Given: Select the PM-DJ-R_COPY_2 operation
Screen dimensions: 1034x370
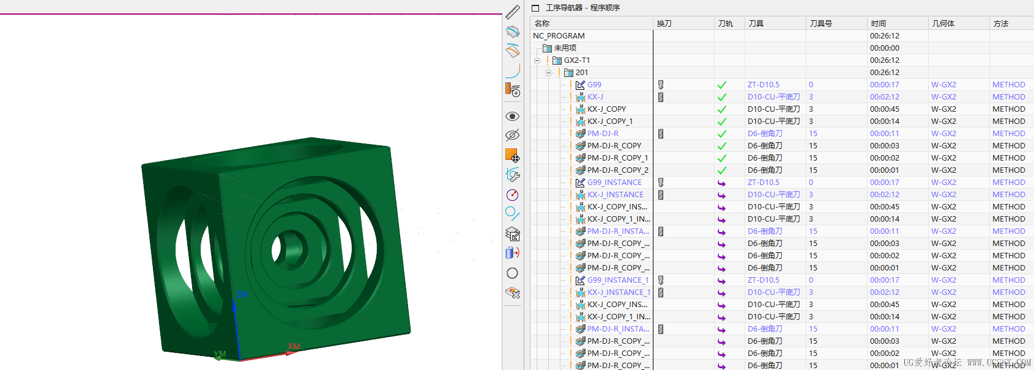Looking at the screenshot, I should [617, 170].
